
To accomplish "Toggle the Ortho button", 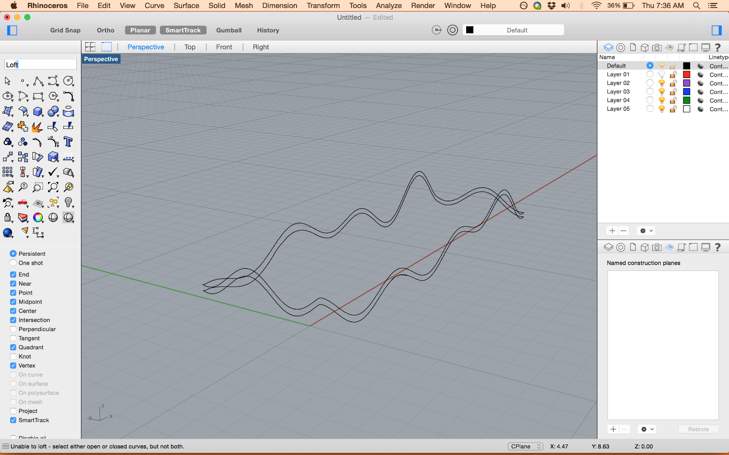I will point(105,30).
